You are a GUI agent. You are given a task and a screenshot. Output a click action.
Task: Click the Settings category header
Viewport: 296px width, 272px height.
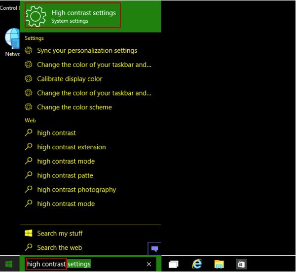point(34,38)
